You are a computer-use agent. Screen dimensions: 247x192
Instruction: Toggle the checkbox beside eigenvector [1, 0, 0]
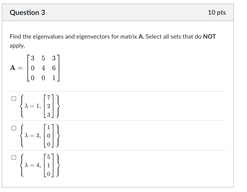(14, 128)
